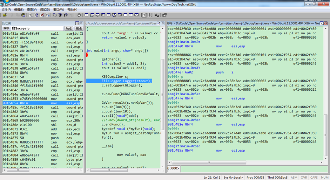Click the Step Out toolbar icon
The height and width of the screenshot is (180, 330).
[x=66, y=15]
